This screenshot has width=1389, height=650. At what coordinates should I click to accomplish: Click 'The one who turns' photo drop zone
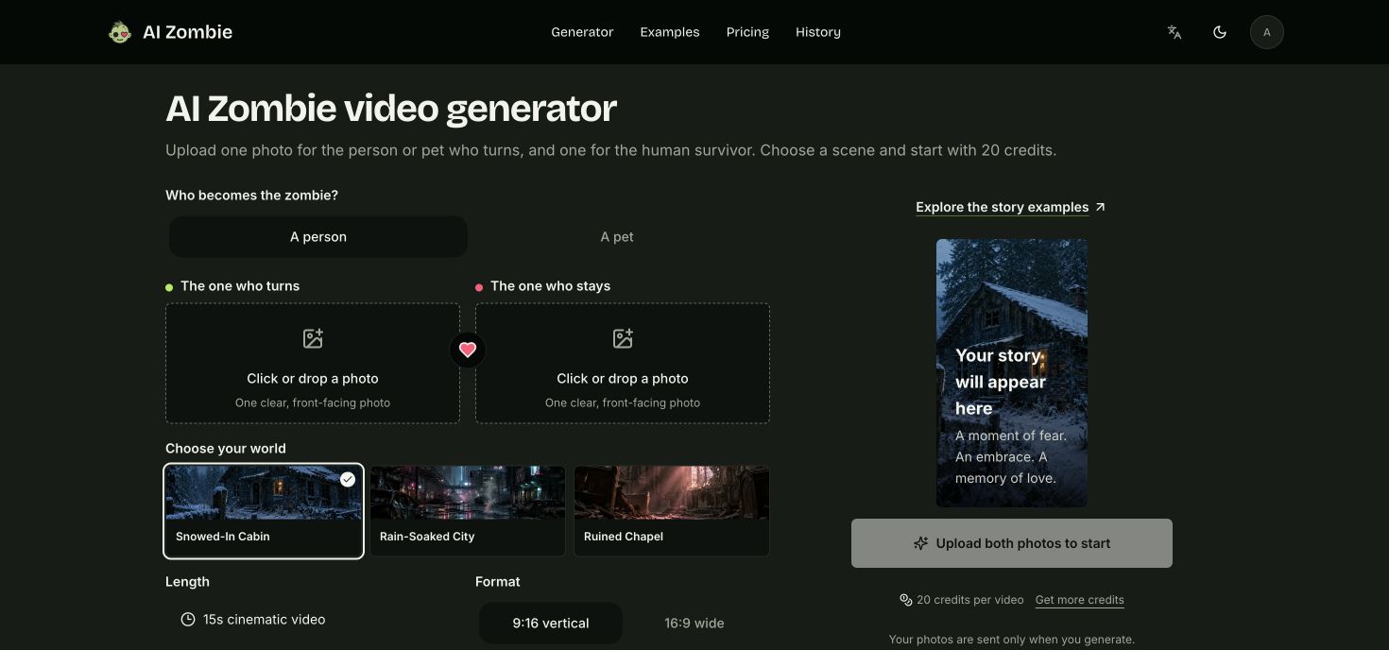(313, 363)
